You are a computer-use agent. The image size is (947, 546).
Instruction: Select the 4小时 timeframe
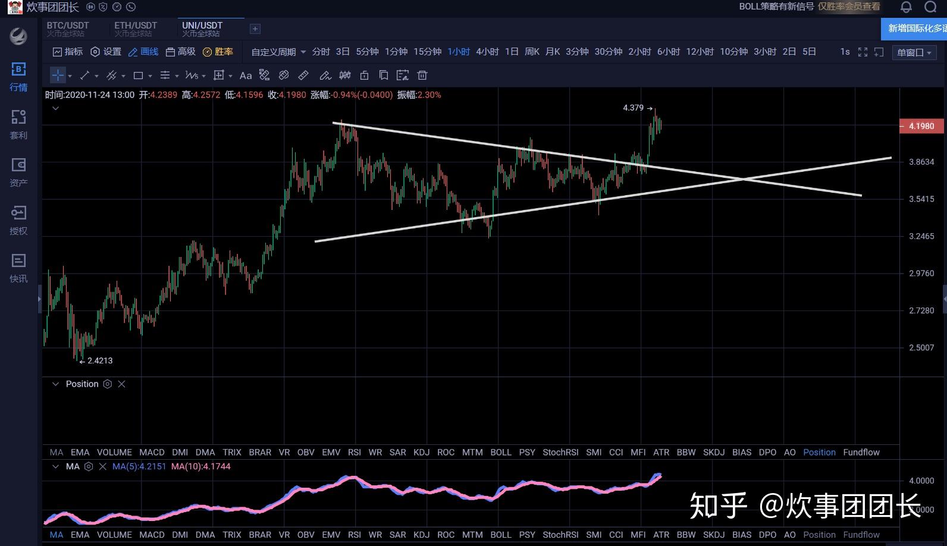[x=487, y=52]
